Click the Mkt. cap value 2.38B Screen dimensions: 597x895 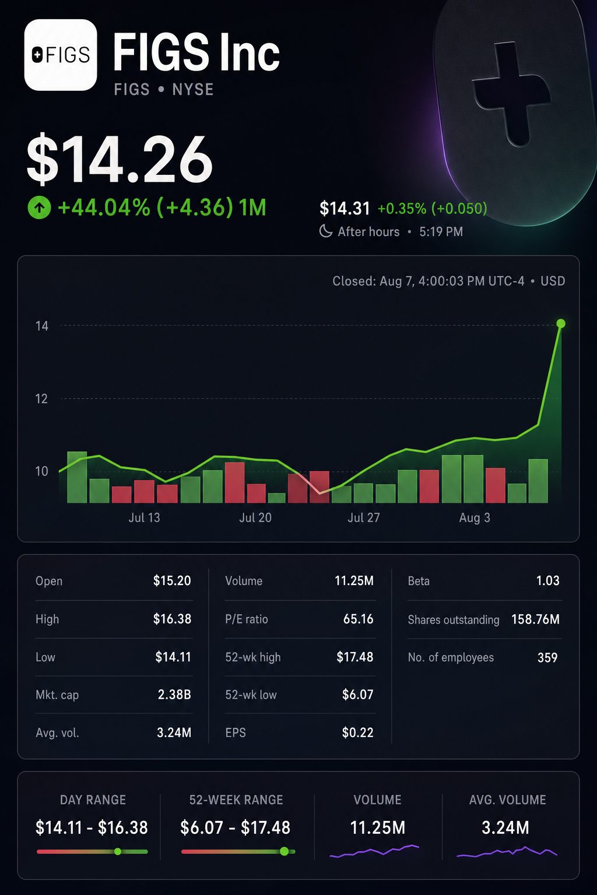174,695
